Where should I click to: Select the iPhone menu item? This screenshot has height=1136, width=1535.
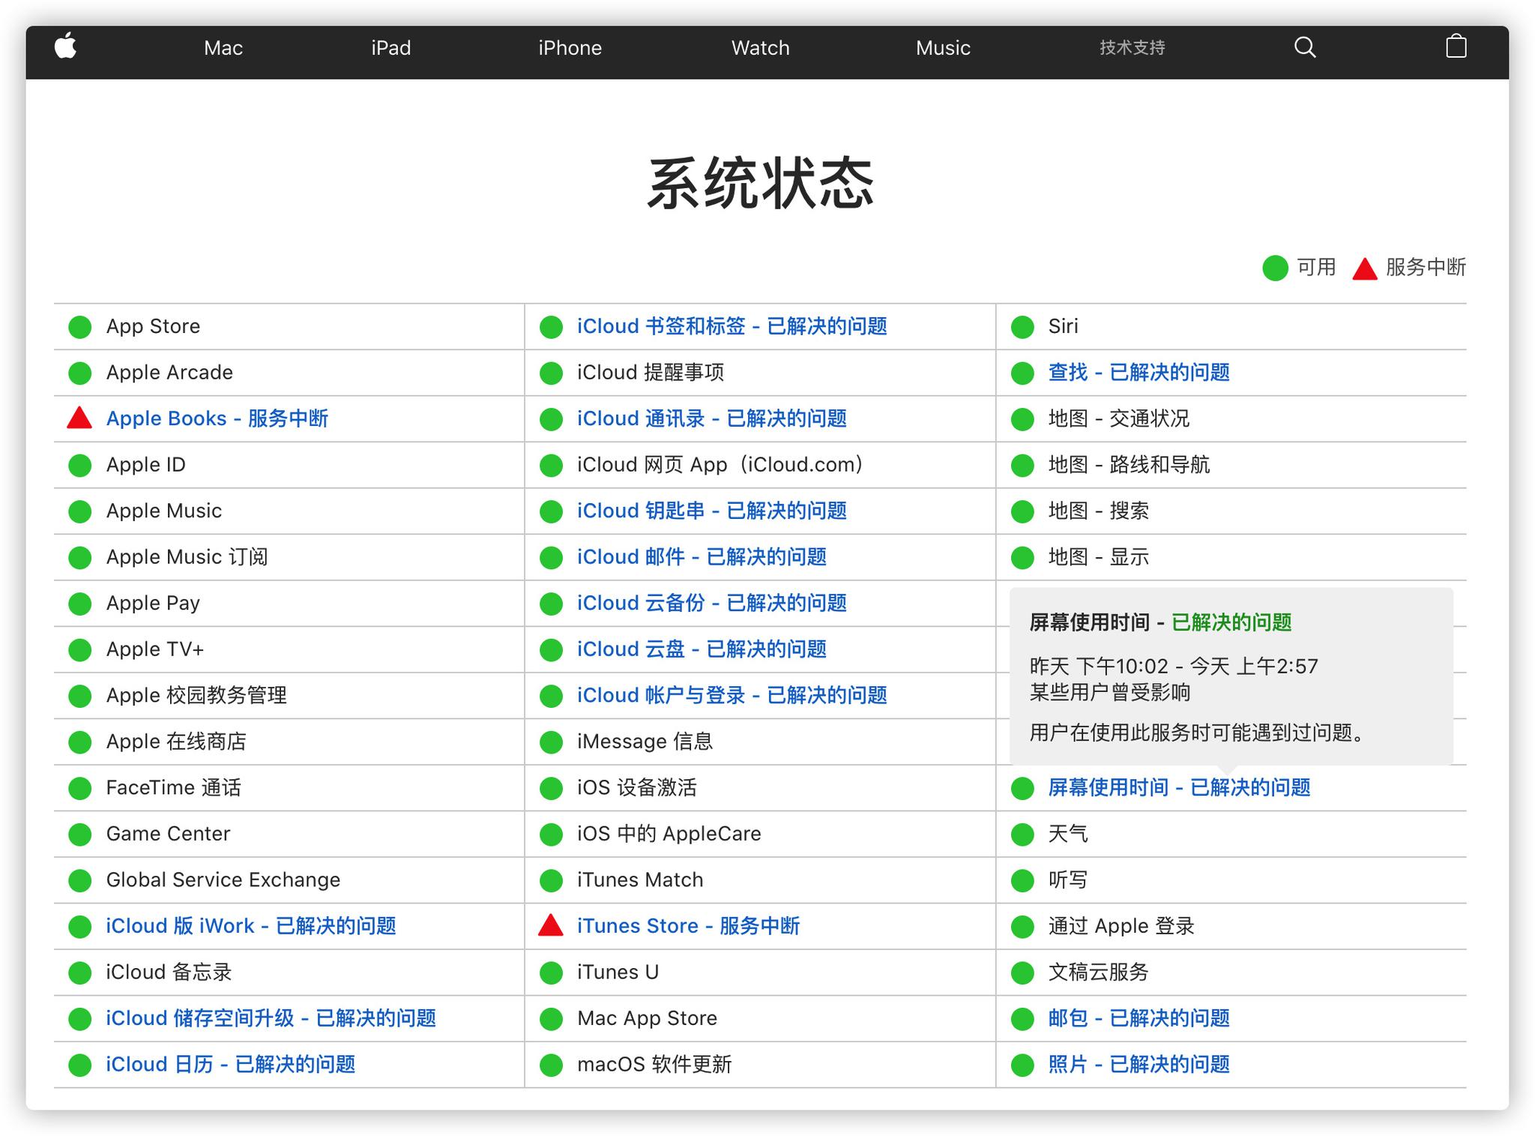coord(570,47)
